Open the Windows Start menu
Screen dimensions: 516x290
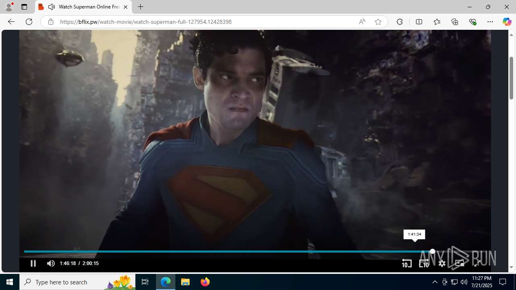[x=10, y=282]
